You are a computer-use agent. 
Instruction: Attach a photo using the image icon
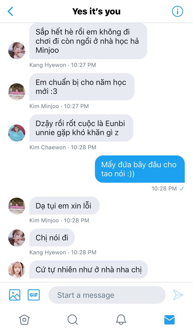pos(15,295)
